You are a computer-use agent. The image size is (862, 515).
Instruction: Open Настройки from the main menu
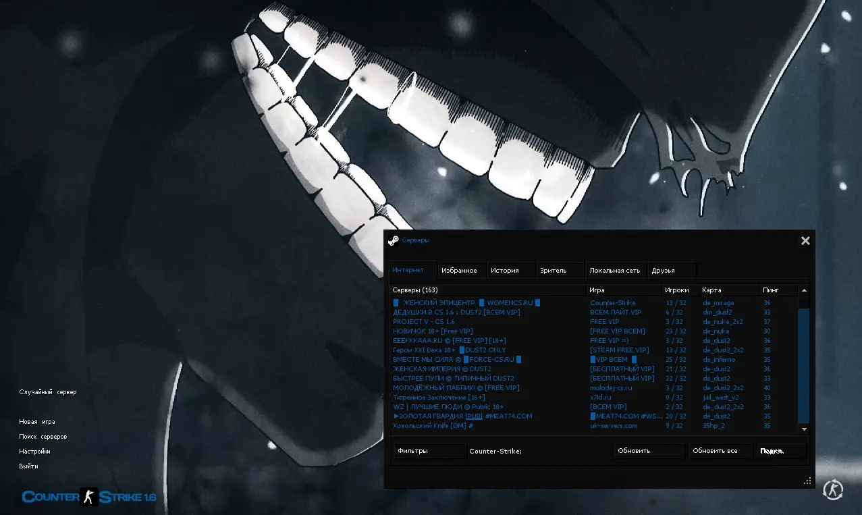(x=34, y=452)
